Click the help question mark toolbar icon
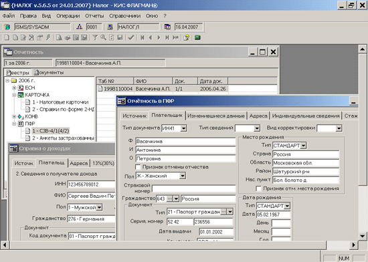Viewport: 368px width, 262px height. click(x=187, y=37)
